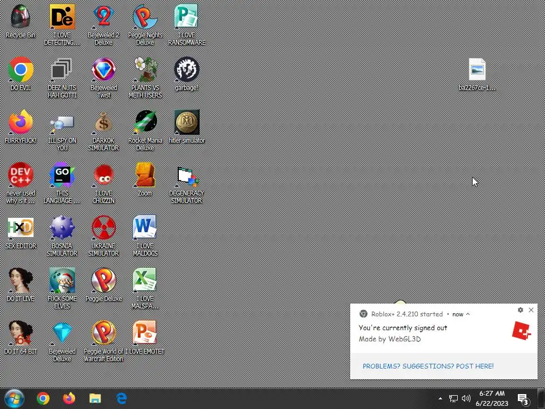The image size is (545, 409).
Task: Launch Chrome from the taskbar
Action: (43, 398)
